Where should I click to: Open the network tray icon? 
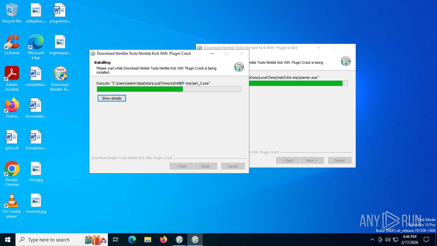[396, 240]
